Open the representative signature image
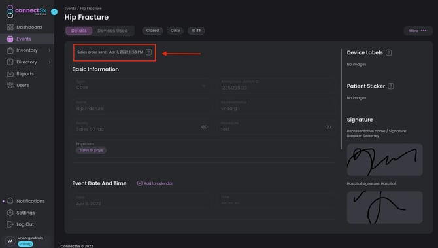 click(384, 160)
